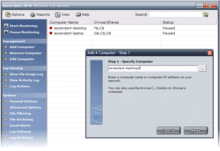This screenshot has width=220, height=151.
Task: Sort by the Computer Name column header
Action: pos(64,22)
